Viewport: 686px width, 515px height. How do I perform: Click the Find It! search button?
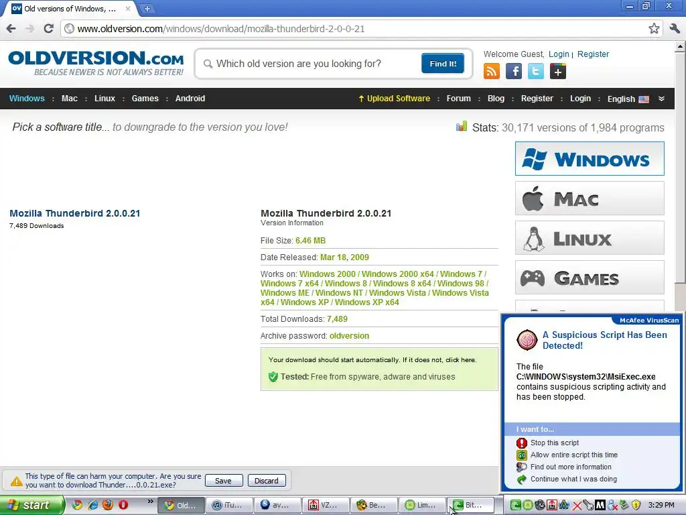pos(443,64)
